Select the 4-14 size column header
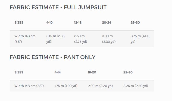The width and height of the screenshot is (172, 101). coord(58,72)
